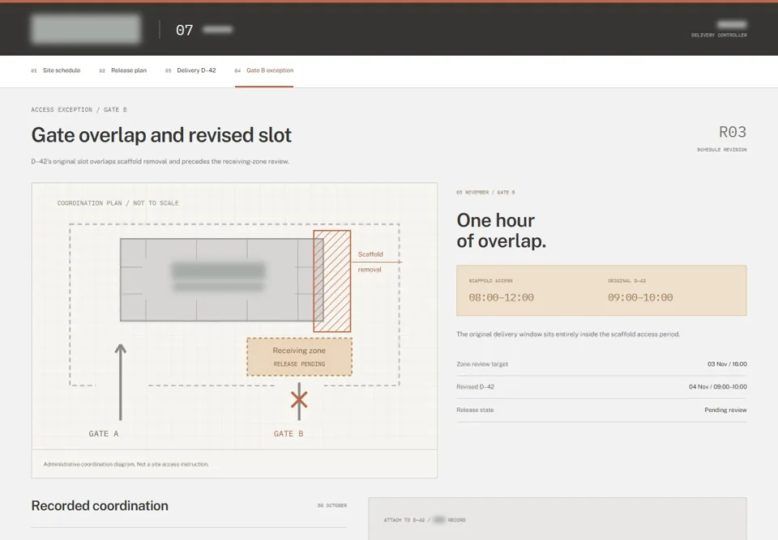Click the red X marker above Gate B
Viewport: 778px width, 540px height.
[299, 400]
